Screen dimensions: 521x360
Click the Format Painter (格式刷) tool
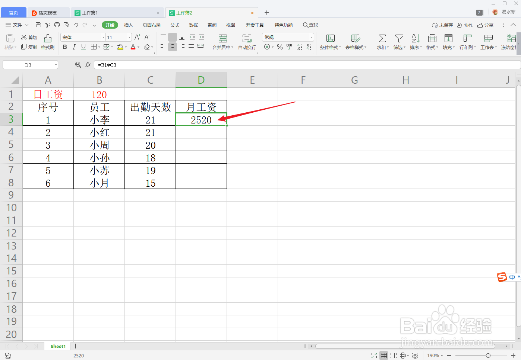click(x=48, y=42)
